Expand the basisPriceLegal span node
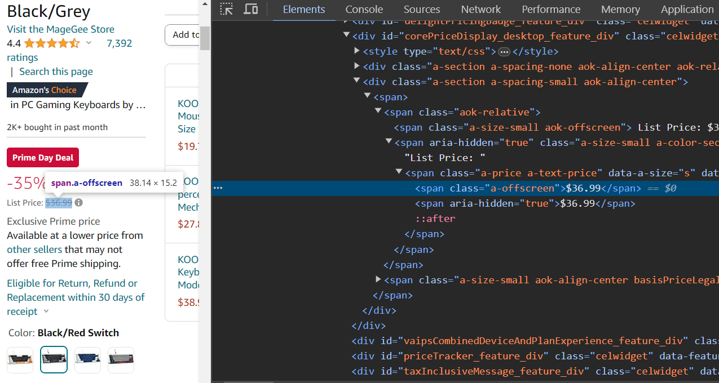Viewport: 719px width, 383px height. point(378,279)
